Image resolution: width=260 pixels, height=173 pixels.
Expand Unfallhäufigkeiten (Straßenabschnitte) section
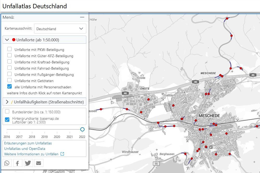point(7,102)
